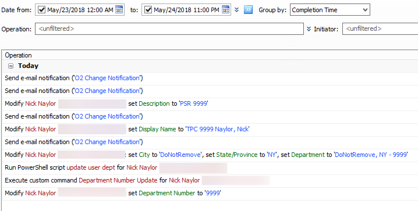
Task: Click Nick Naylor in the PowerShell script row
Action: (x=142, y=167)
